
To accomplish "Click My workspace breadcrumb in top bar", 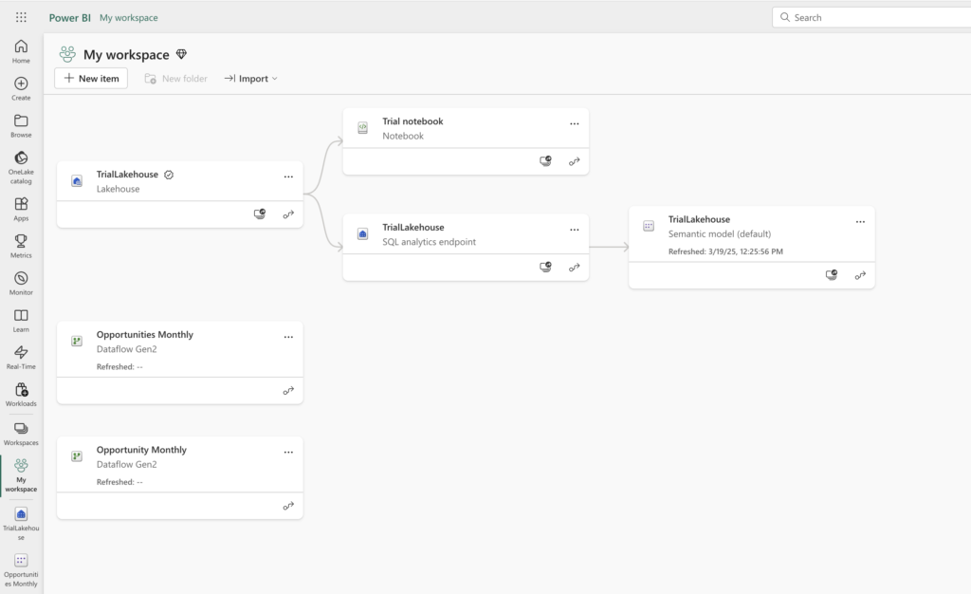I will coord(129,17).
